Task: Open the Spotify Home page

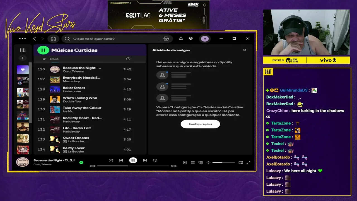Action: (x=53, y=39)
